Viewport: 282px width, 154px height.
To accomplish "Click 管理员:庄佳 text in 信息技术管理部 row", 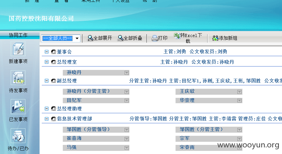I will pyautogui.click(x=252, y=119).
